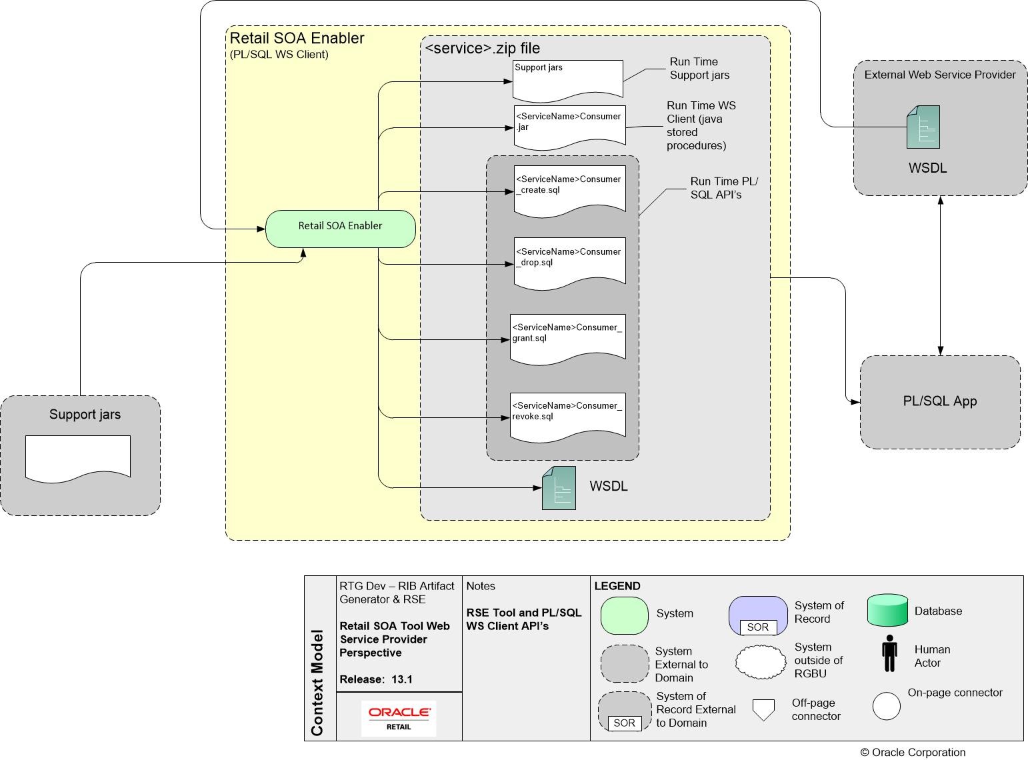Click the Oracle Retail logo
Screen dimensions: 1028x760
399,719
